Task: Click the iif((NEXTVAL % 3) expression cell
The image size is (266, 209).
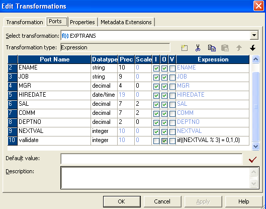Action: [x=213, y=141]
